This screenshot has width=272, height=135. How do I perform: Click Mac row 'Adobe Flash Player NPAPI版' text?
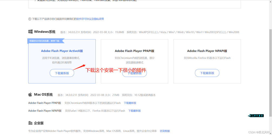(45, 111)
